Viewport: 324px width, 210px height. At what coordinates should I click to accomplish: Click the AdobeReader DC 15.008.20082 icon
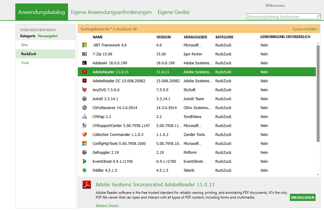tap(84, 81)
